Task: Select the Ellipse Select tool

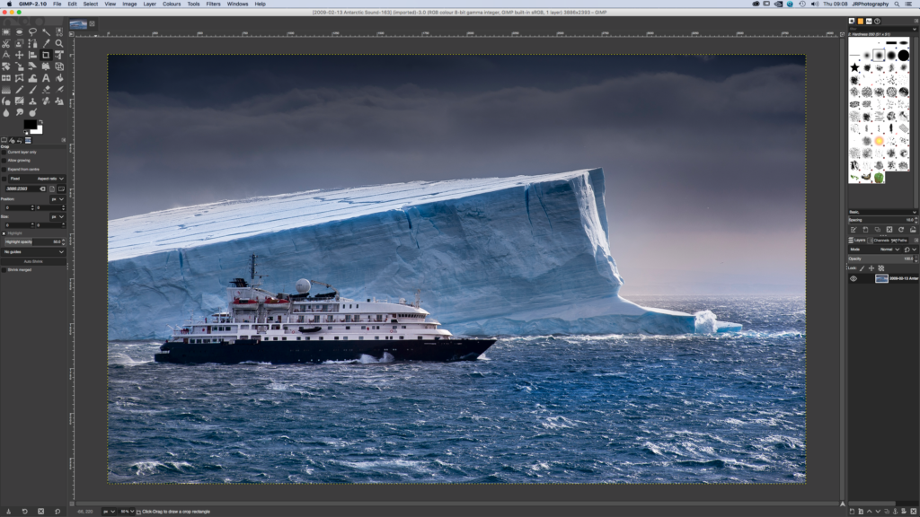Action: coord(20,31)
